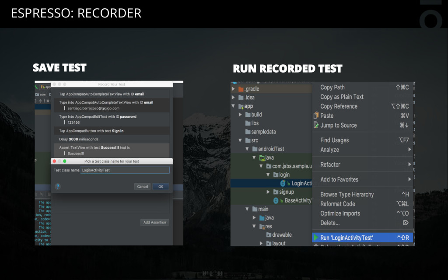Click the Jump to Source pencil icon
448x280 pixels.
pyautogui.click(x=316, y=125)
